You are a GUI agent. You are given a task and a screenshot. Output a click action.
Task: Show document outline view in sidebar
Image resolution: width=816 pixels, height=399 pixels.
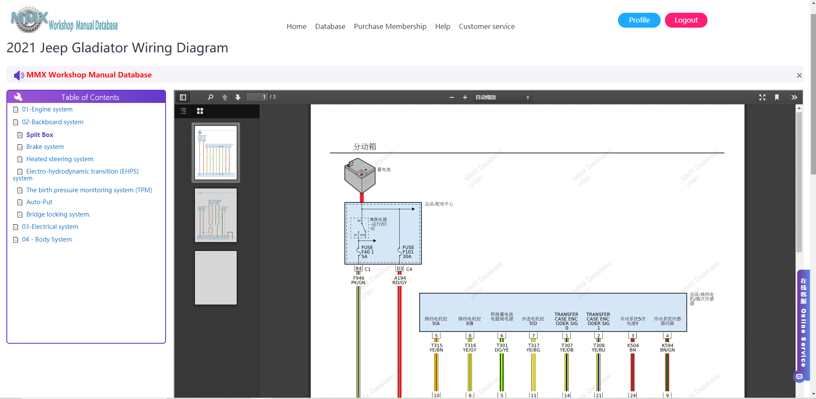coord(183,111)
